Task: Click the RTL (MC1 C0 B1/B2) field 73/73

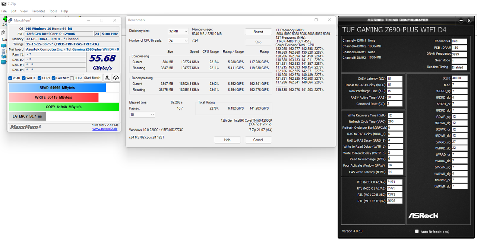Action: pos(394,195)
